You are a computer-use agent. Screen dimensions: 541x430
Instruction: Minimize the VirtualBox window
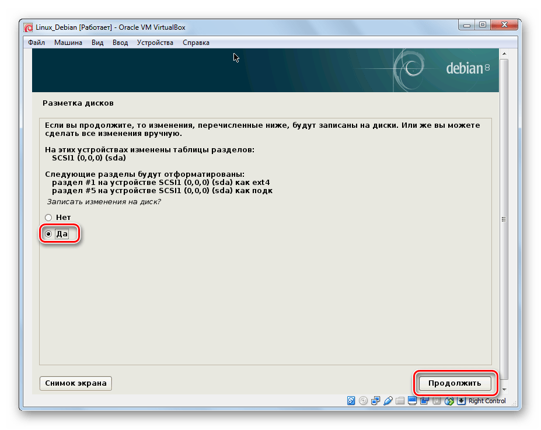[x=467, y=25]
